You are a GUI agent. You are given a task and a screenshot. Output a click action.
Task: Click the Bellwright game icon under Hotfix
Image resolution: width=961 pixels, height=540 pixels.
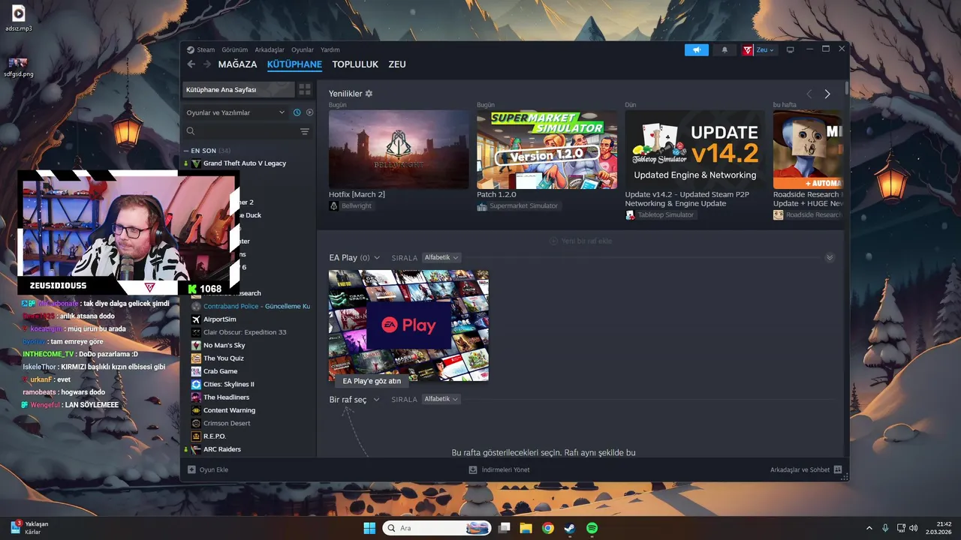(334, 205)
